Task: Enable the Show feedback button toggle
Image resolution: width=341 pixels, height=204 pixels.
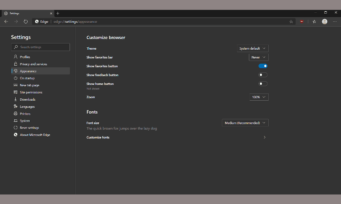Action: pyautogui.click(x=263, y=75)
